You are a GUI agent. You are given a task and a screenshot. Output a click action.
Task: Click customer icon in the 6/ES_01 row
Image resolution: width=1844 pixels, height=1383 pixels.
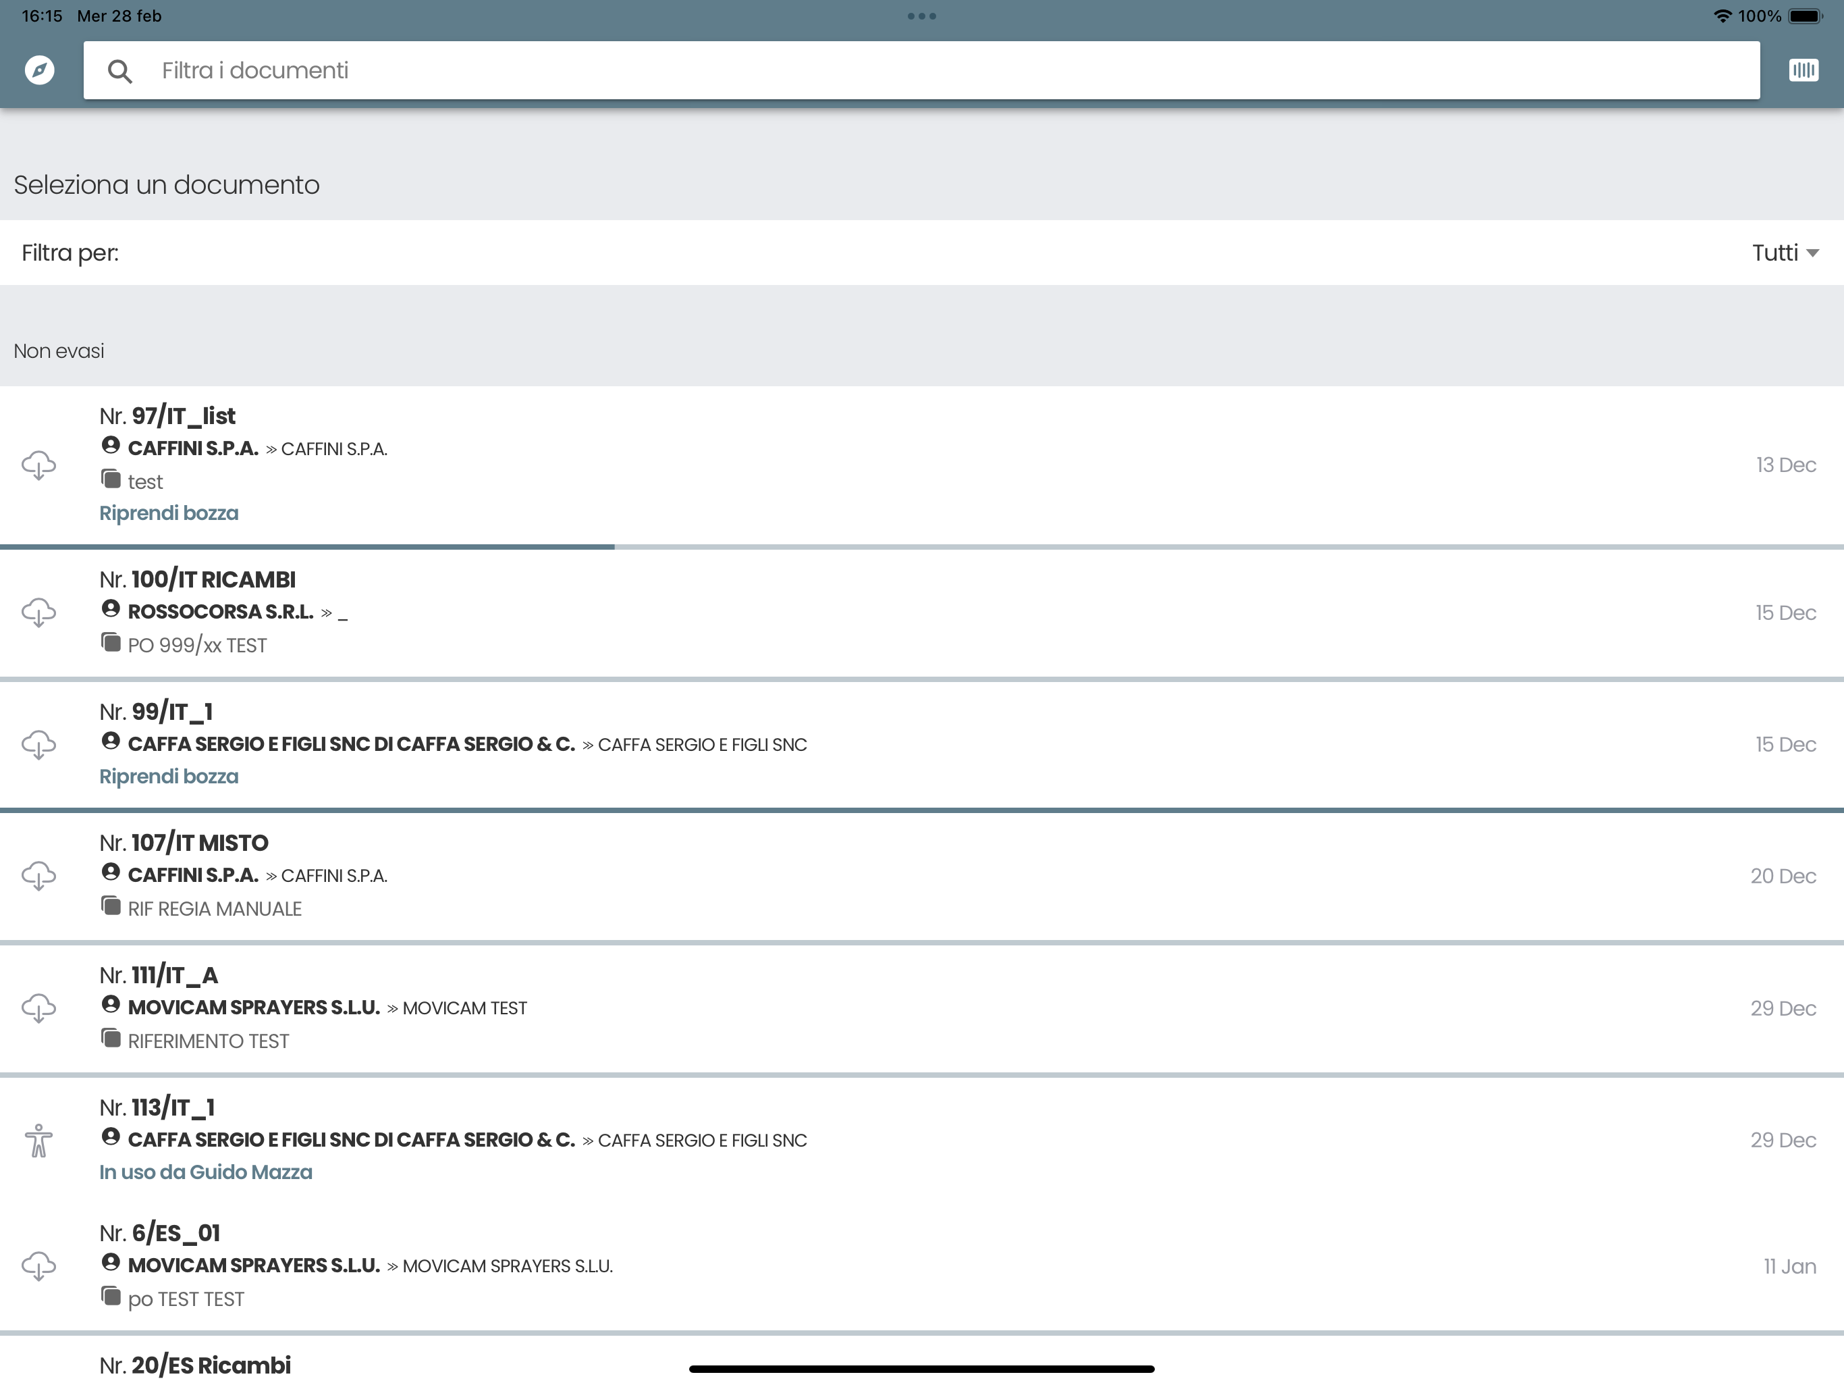click(x=110, y=1262)
